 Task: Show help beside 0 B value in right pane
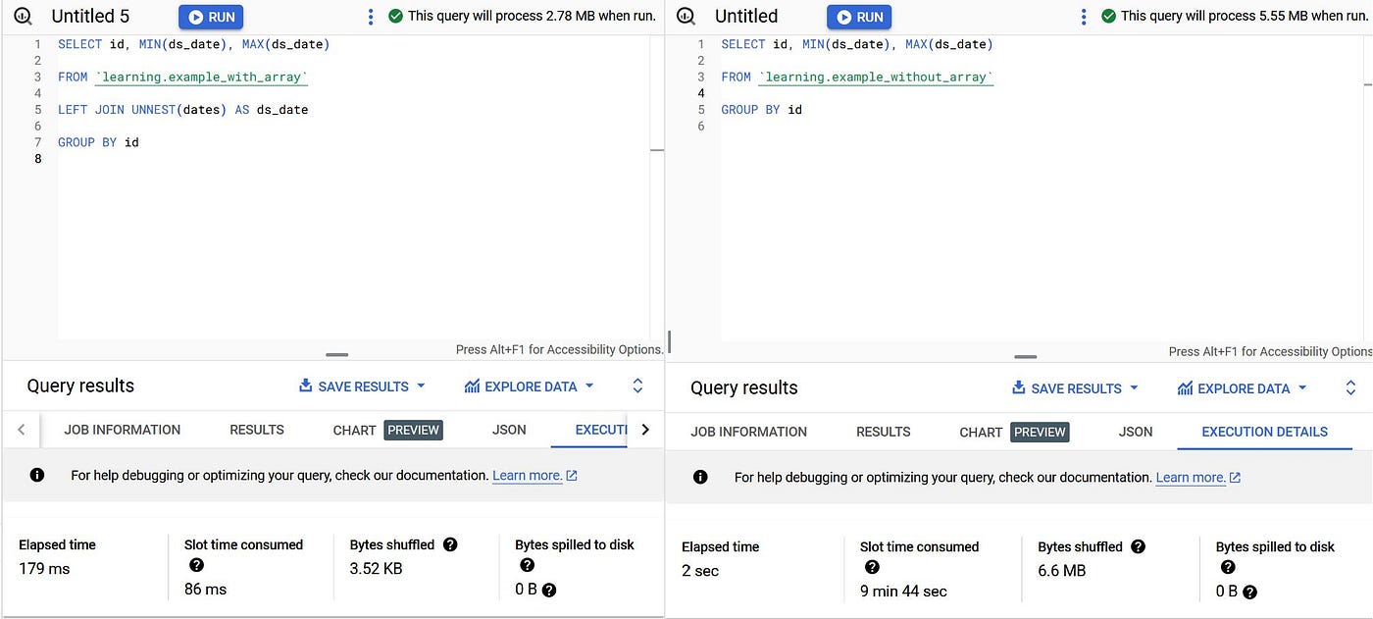(x=1249, y=592)
